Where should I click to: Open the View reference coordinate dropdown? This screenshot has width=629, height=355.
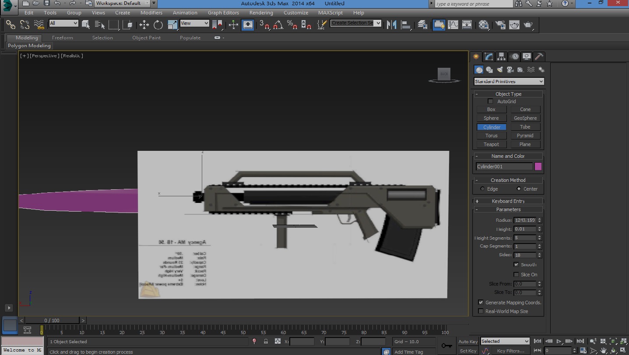[x=195, y=23]
